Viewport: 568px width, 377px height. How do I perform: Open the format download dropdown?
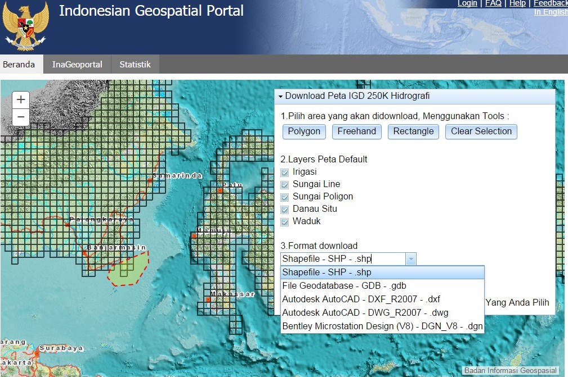click(411, 258)
